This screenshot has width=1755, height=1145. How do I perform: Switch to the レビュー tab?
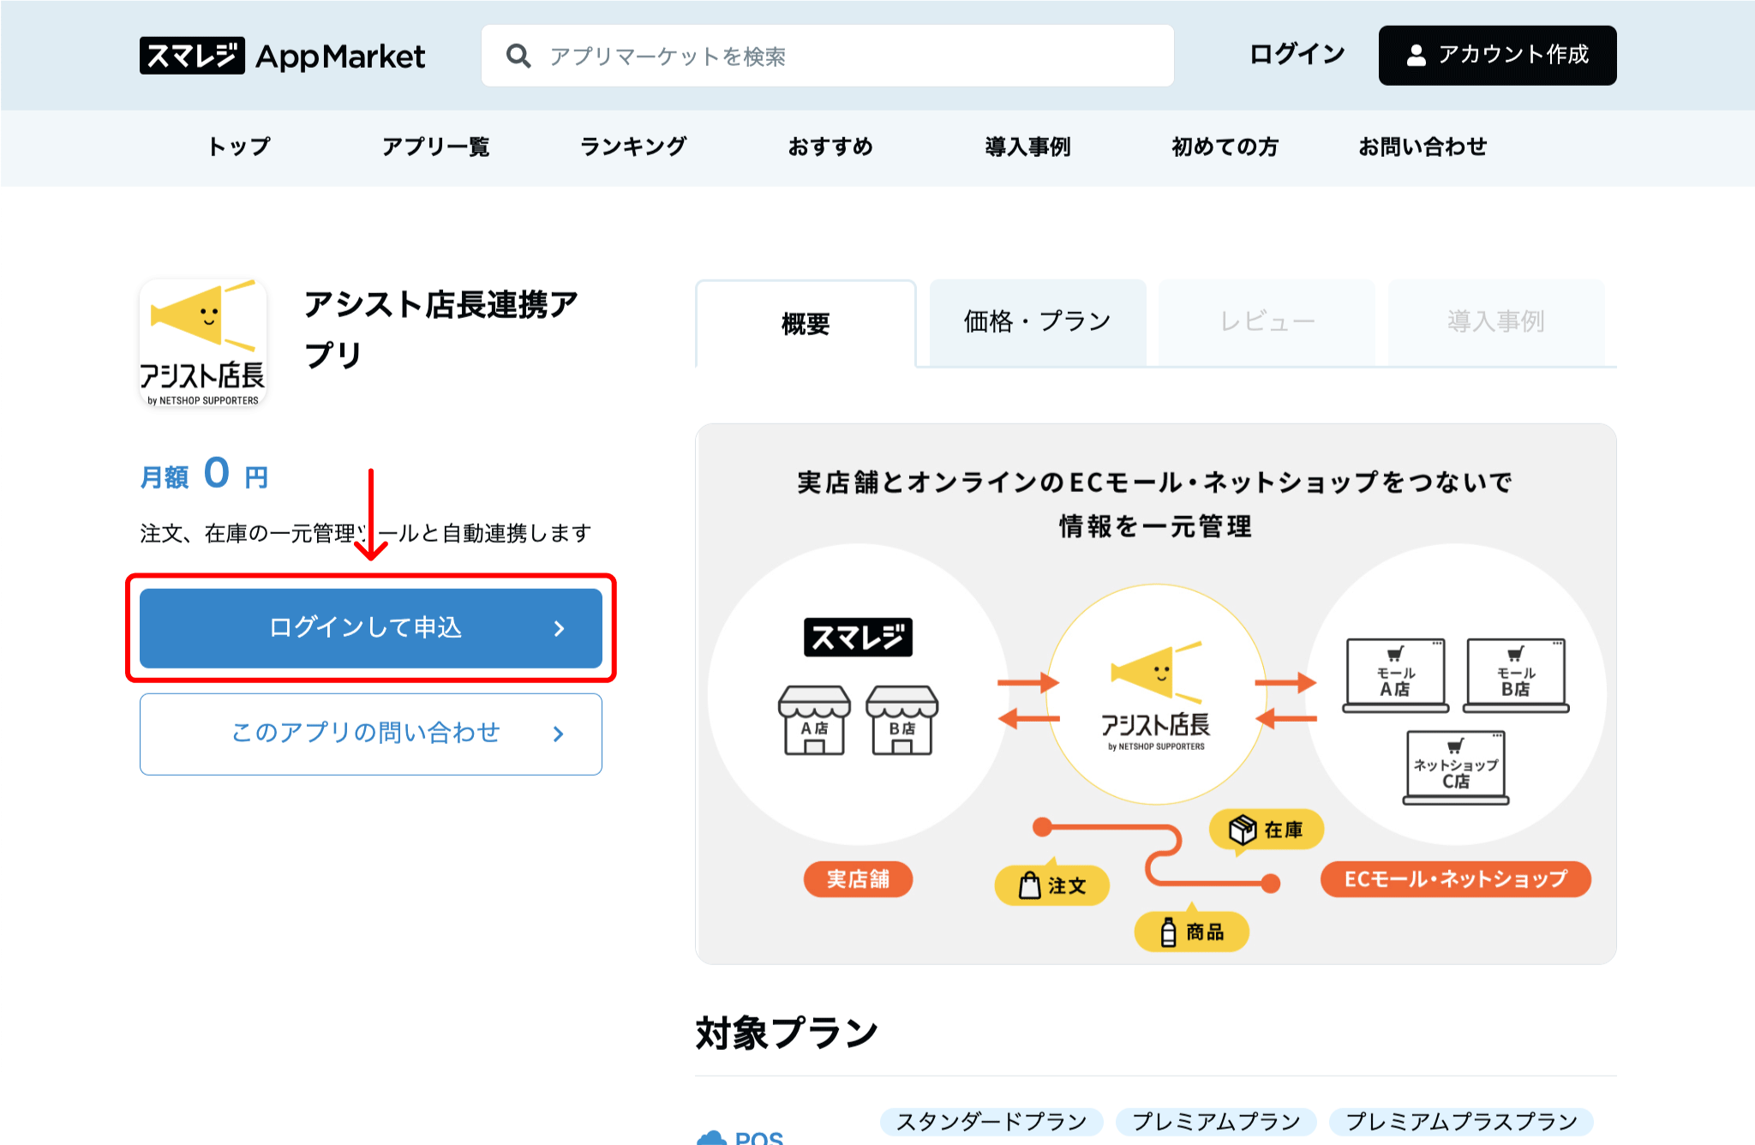coord(1267,321)
